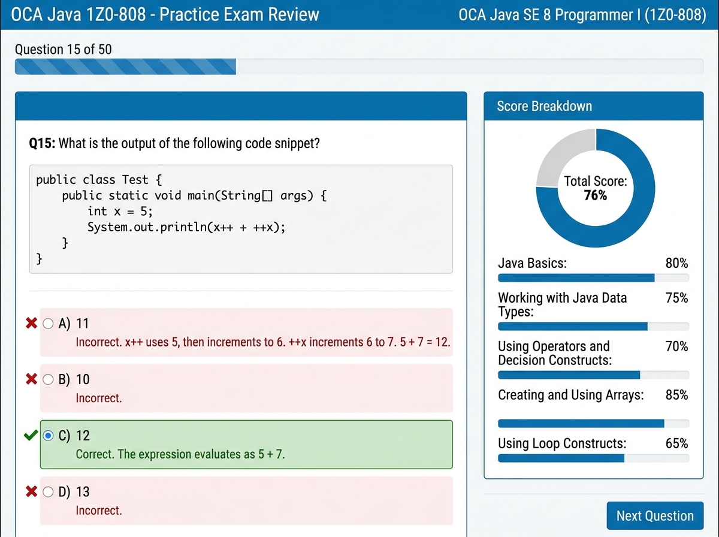Click the Incorrect label under answer D
The image size is (719, 537).
coord(99,511)
